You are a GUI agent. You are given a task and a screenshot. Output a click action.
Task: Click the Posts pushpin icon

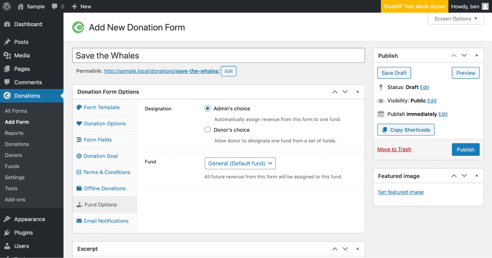click(x=7, y=42)
